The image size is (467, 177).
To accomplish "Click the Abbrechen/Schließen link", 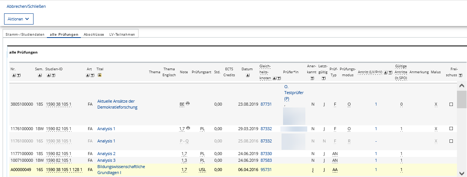I will point(26,6).
